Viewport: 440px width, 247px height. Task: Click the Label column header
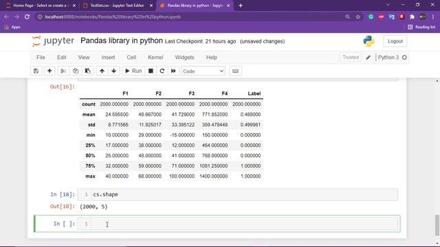click(x=254, y=93)
